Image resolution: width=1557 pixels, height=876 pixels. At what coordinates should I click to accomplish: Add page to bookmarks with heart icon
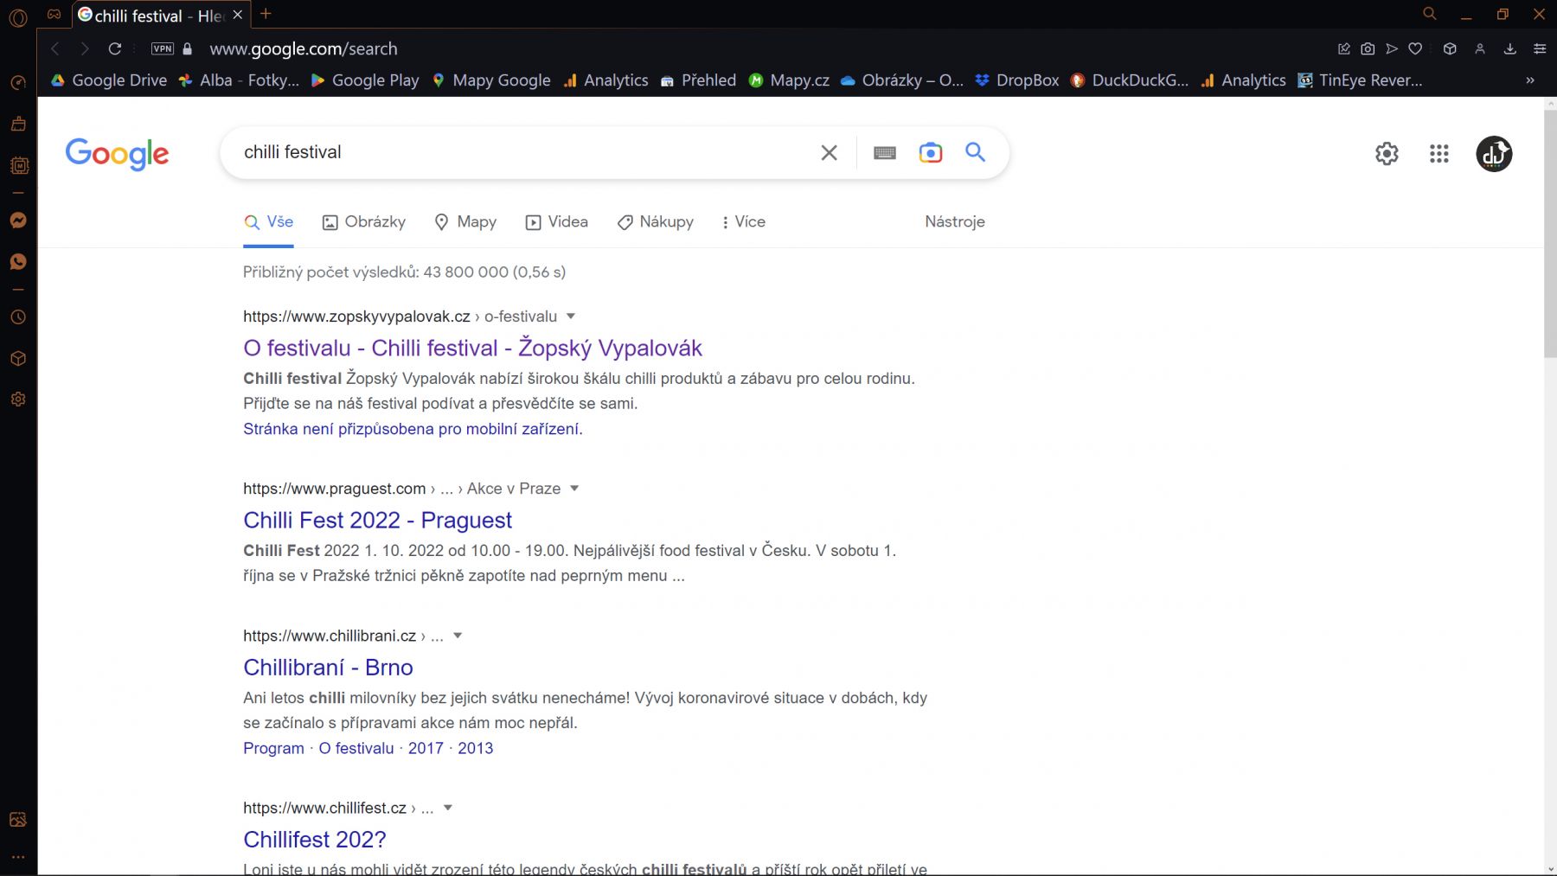[x=1415, y=49]
